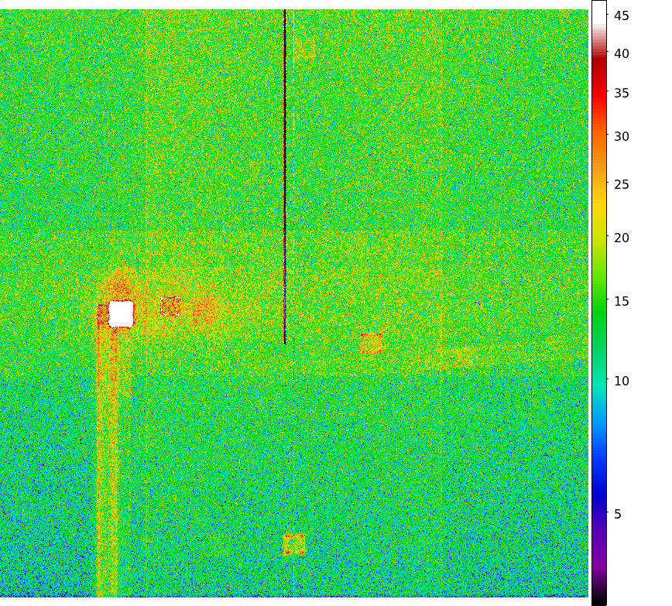Screen dimensions: 672x606
Task: Pick the white top of the colorbar
Action: 598,9
